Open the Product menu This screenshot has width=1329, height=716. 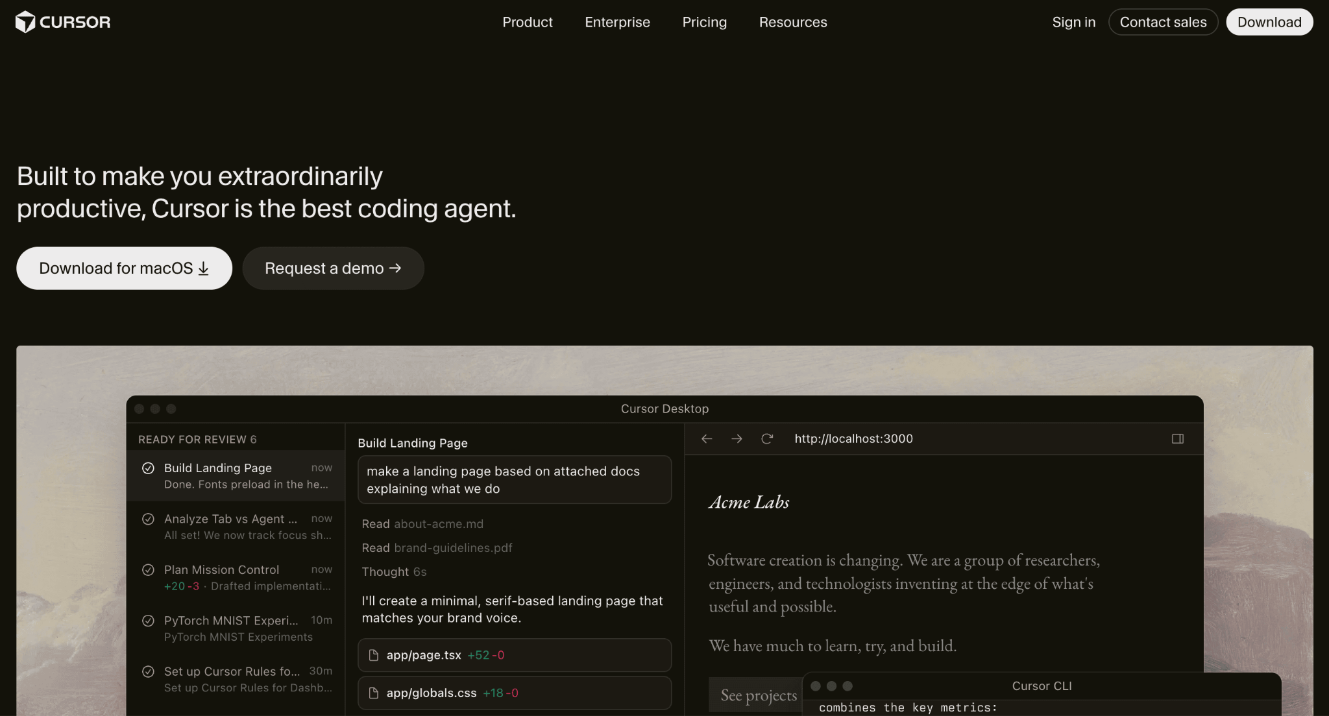click(x=527, y=22)
